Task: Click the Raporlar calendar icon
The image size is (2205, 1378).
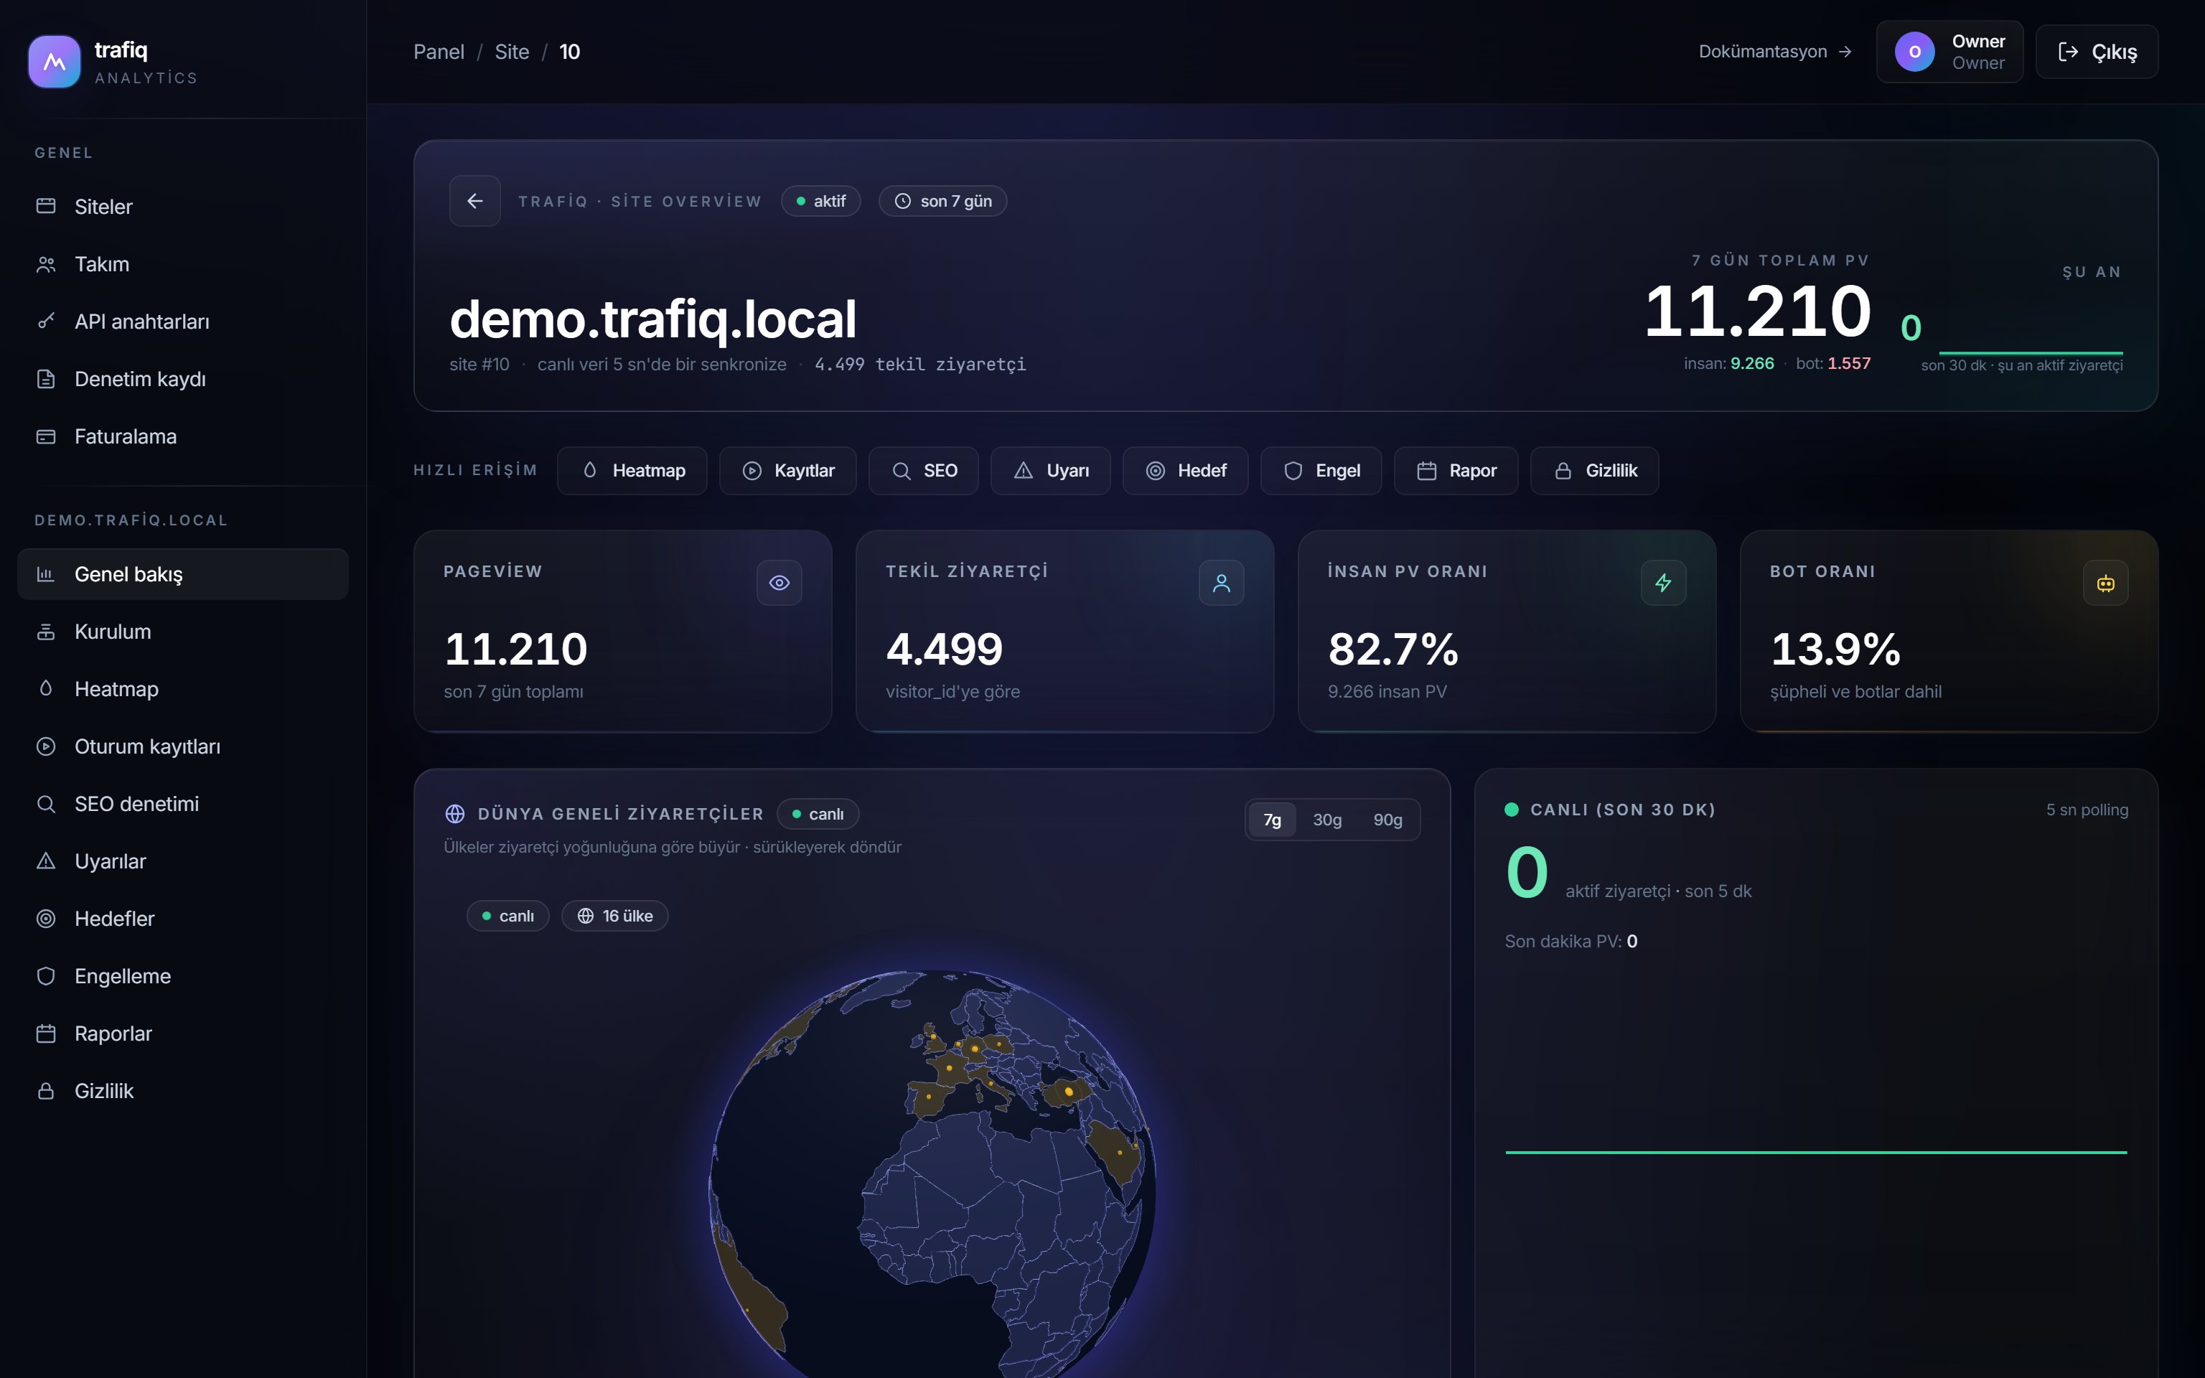Action: coord(45,1033)
